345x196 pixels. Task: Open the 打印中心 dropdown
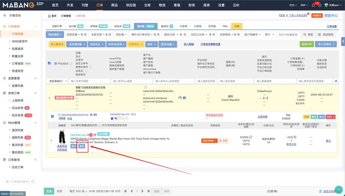136,44
